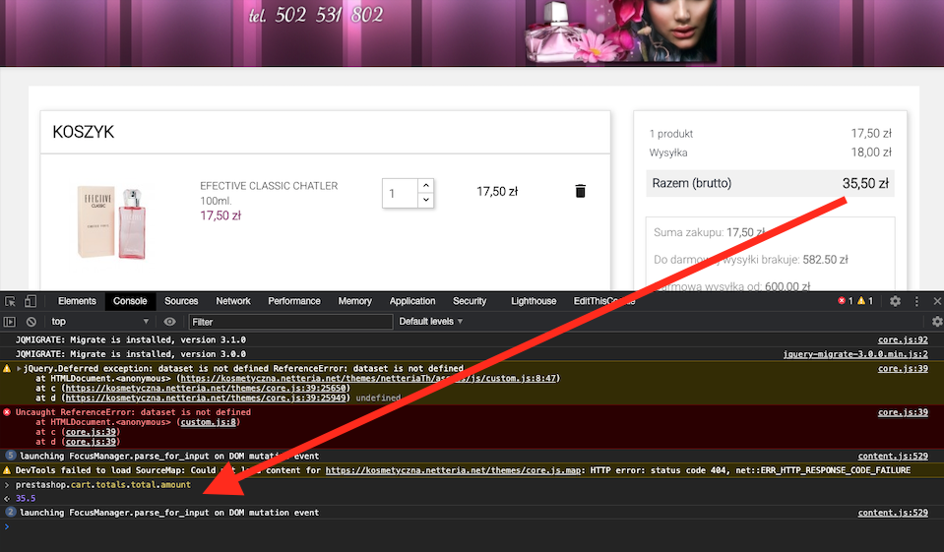The image size is (944, 552).
Task: Click the Uncaught ReferenceError message
Action: (x=133, y=412)
